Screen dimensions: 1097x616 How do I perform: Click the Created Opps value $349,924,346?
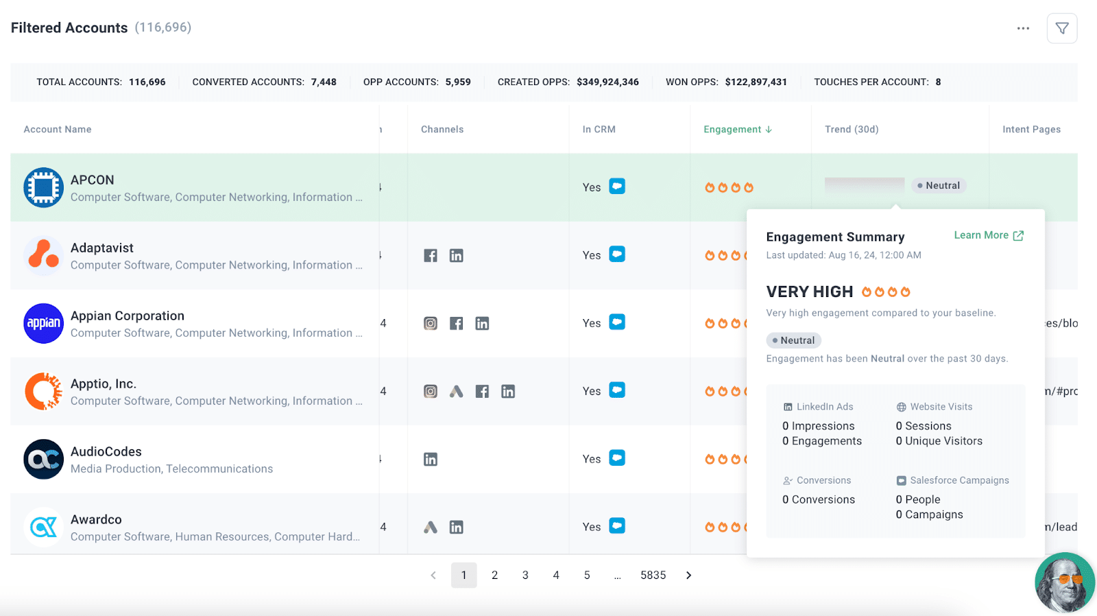click(x=607, y=82)
